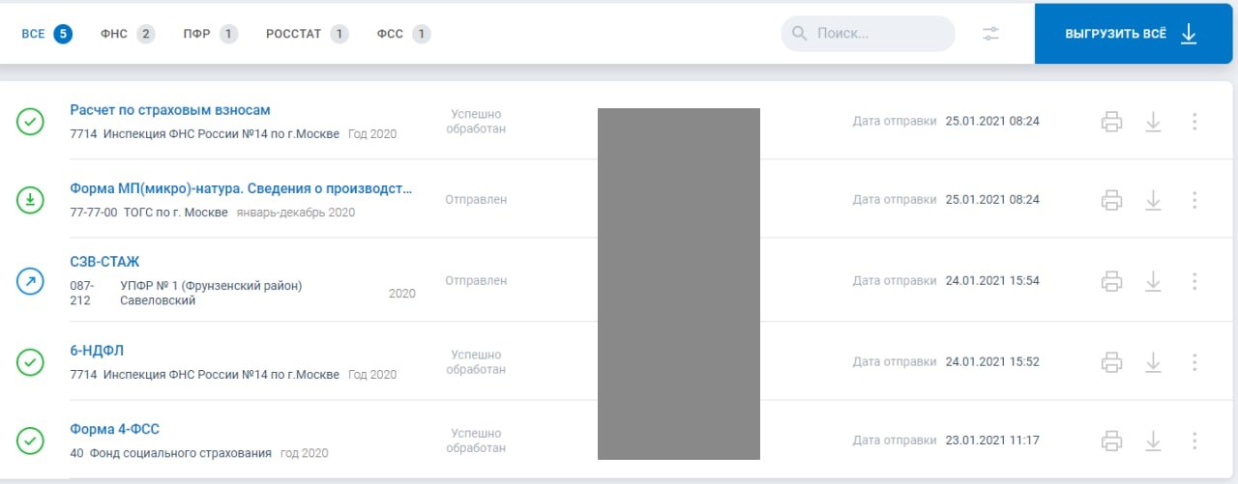Print the Расчет по страховым взносам report
This screenshot has height=484, width=1238.
pos(1112,122)
